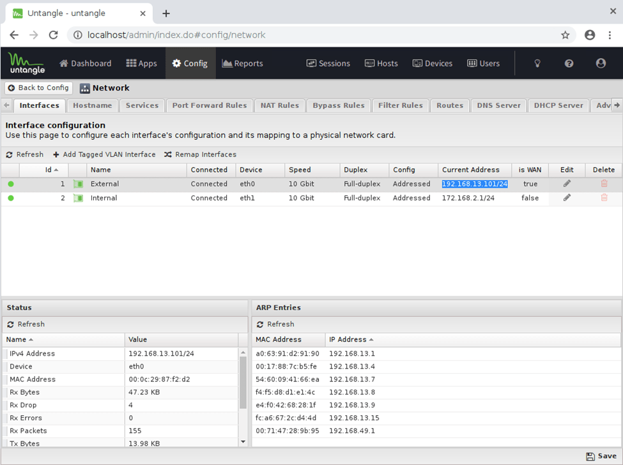Open the lightbulb suggestions icon
This screenshot has height=465, width=623.
coord(537,63)
